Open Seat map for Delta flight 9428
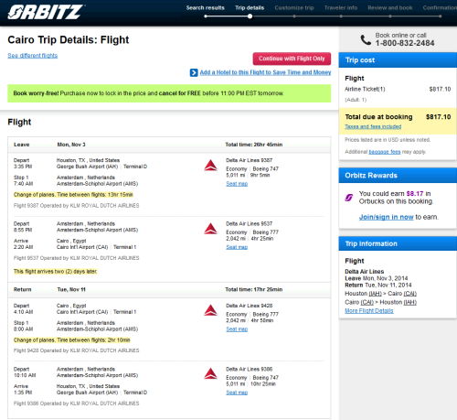 [237, 329]
